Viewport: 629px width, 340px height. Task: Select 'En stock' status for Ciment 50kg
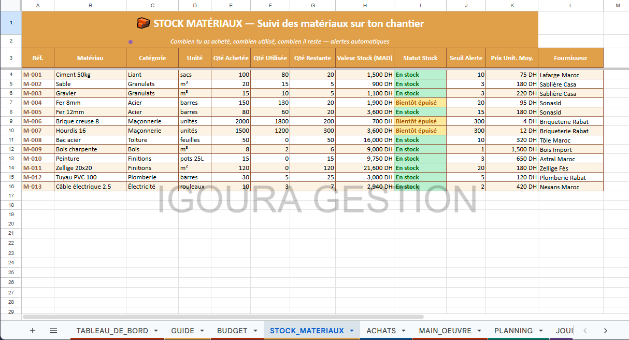[x=420, y=75]
